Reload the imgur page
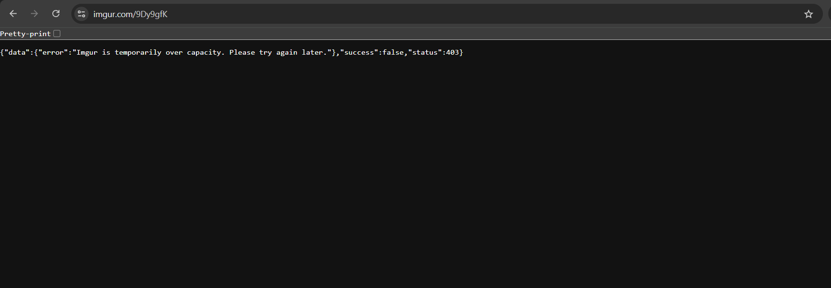This screenshot has height=288, width=831. (56, 14)
